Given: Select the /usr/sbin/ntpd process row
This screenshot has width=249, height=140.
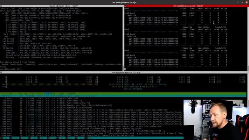Looking at the screenshot, I should point(91,131).
